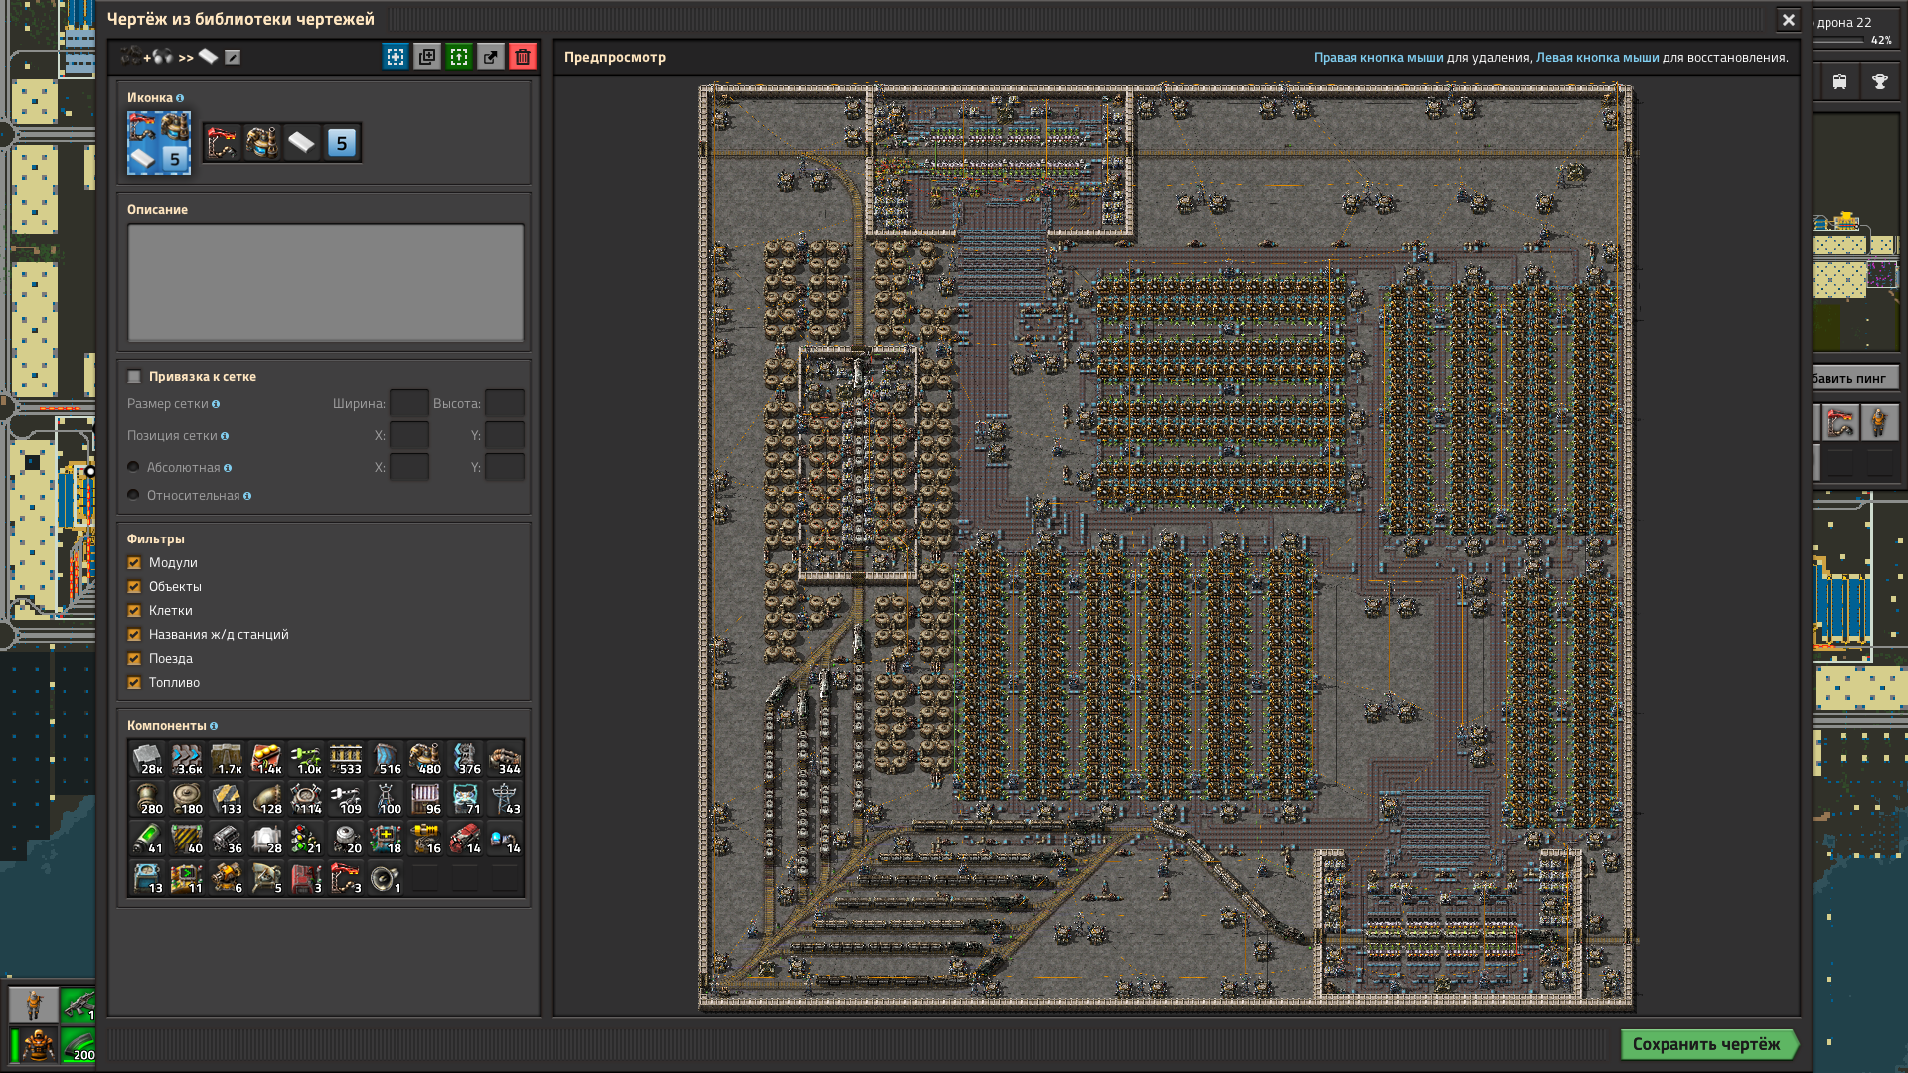
Task: Click the Описание description text box
Action: (x=326, y=283)
